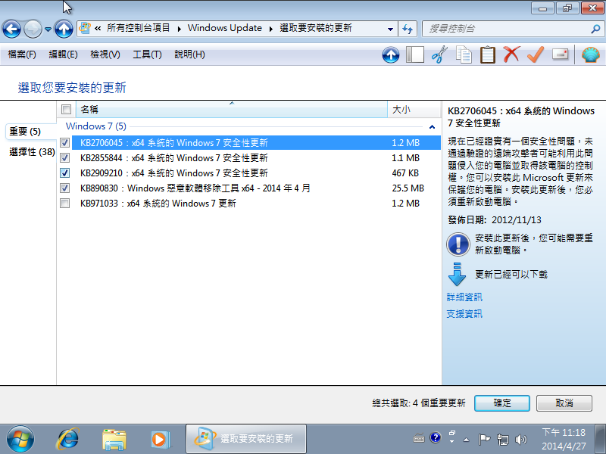Show hidden tray icons arrow

[x=466, y=440]
